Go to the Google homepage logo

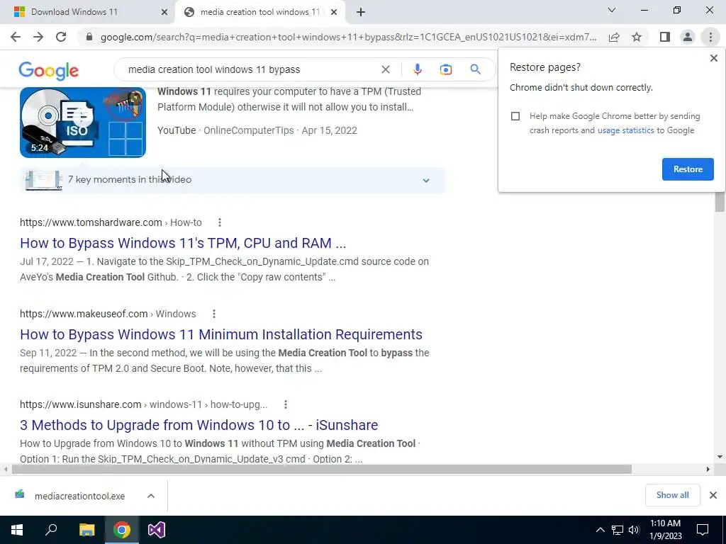[x=49, y=71]
